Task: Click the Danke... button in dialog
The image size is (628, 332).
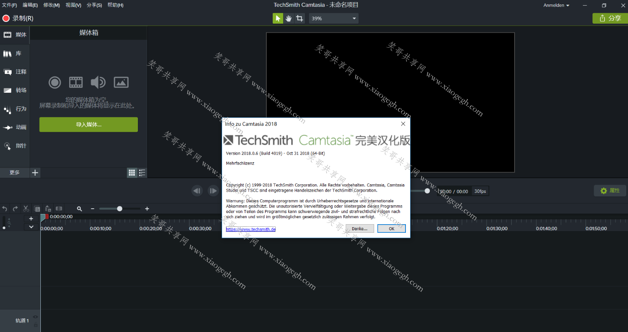Action: [360, 229]
